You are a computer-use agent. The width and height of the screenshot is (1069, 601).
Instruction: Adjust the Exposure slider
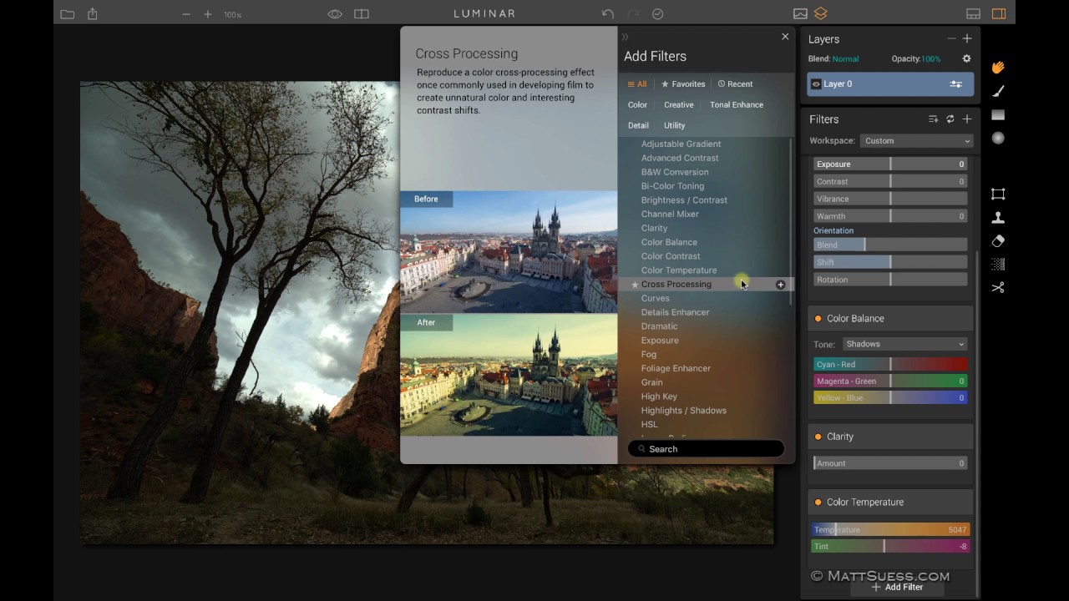click(x=890, y=164)
